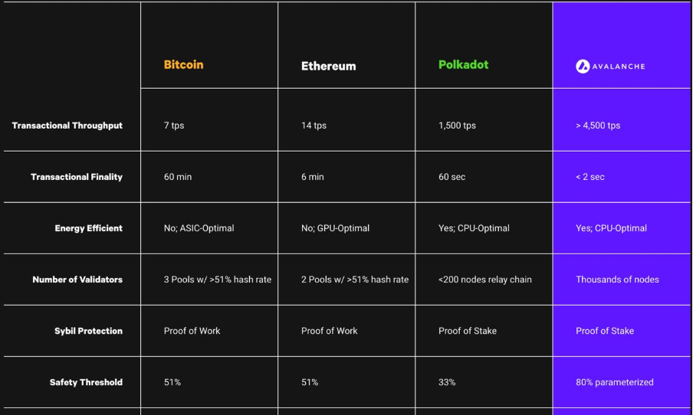
Task: Click the Number of Validators label
Action: point(77,279)
